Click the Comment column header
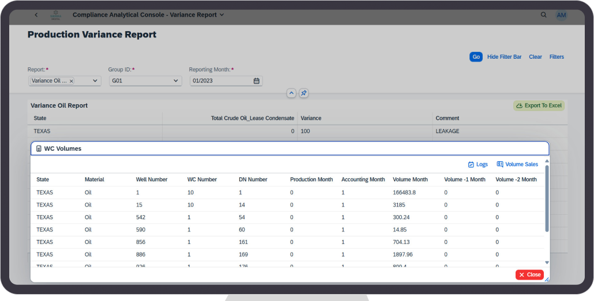Viewport: 594px width, 301px height. (448, 119)
